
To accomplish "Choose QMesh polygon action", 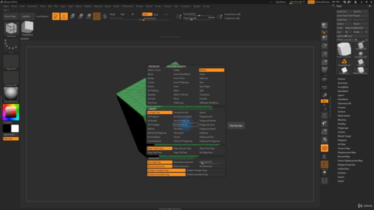I will coord(212,70).
